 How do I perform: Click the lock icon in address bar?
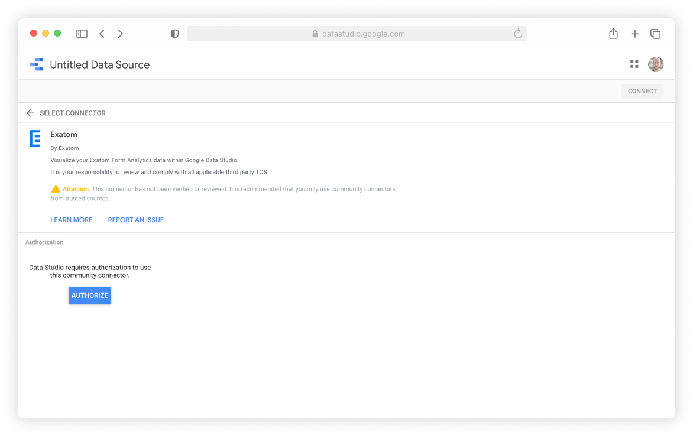point(315,34)
